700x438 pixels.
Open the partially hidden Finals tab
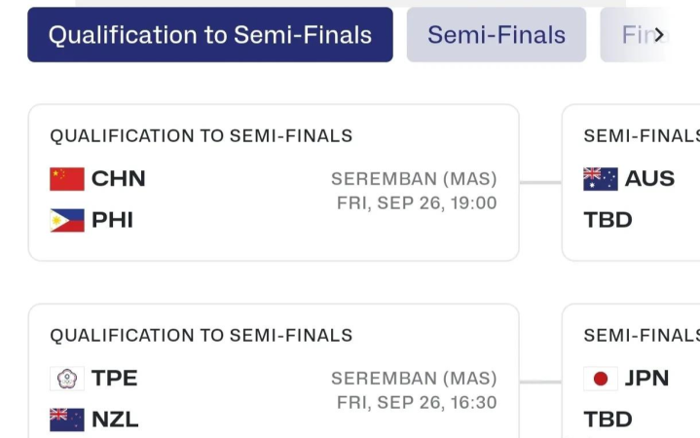[x=634, y=34]
